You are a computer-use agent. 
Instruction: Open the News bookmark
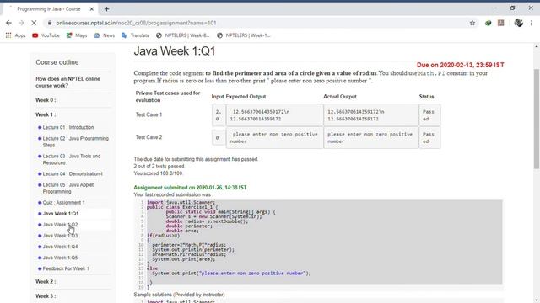coord(105,35)
